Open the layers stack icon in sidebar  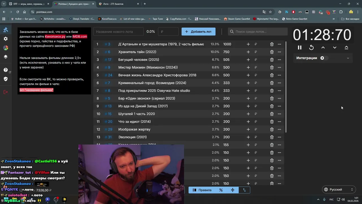6,57
